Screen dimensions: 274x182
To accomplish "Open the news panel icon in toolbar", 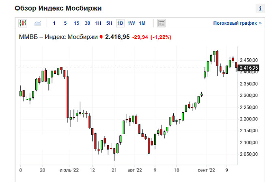I will (161, 23).
